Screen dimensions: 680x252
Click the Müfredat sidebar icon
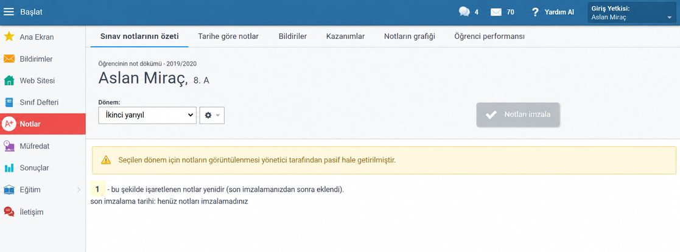click(x=9, y=146)
